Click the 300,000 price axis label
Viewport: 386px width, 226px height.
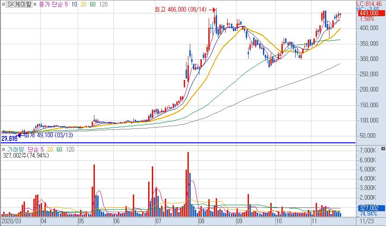(x=369, y=59)
